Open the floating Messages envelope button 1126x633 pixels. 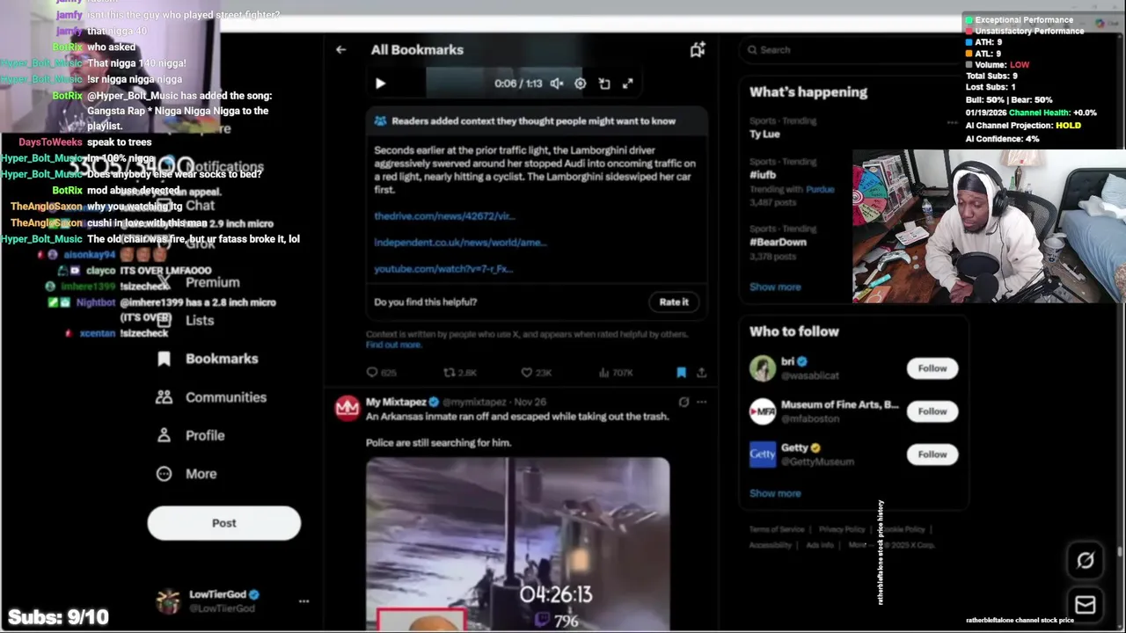click(1085, 605)
